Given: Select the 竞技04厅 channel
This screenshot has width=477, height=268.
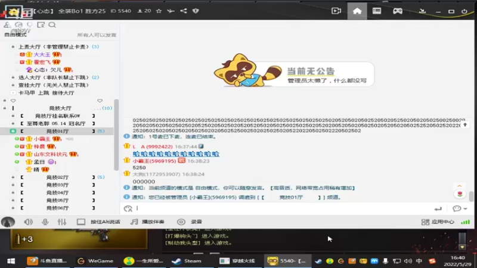Looking at the screenshot, I should [57, 192].
